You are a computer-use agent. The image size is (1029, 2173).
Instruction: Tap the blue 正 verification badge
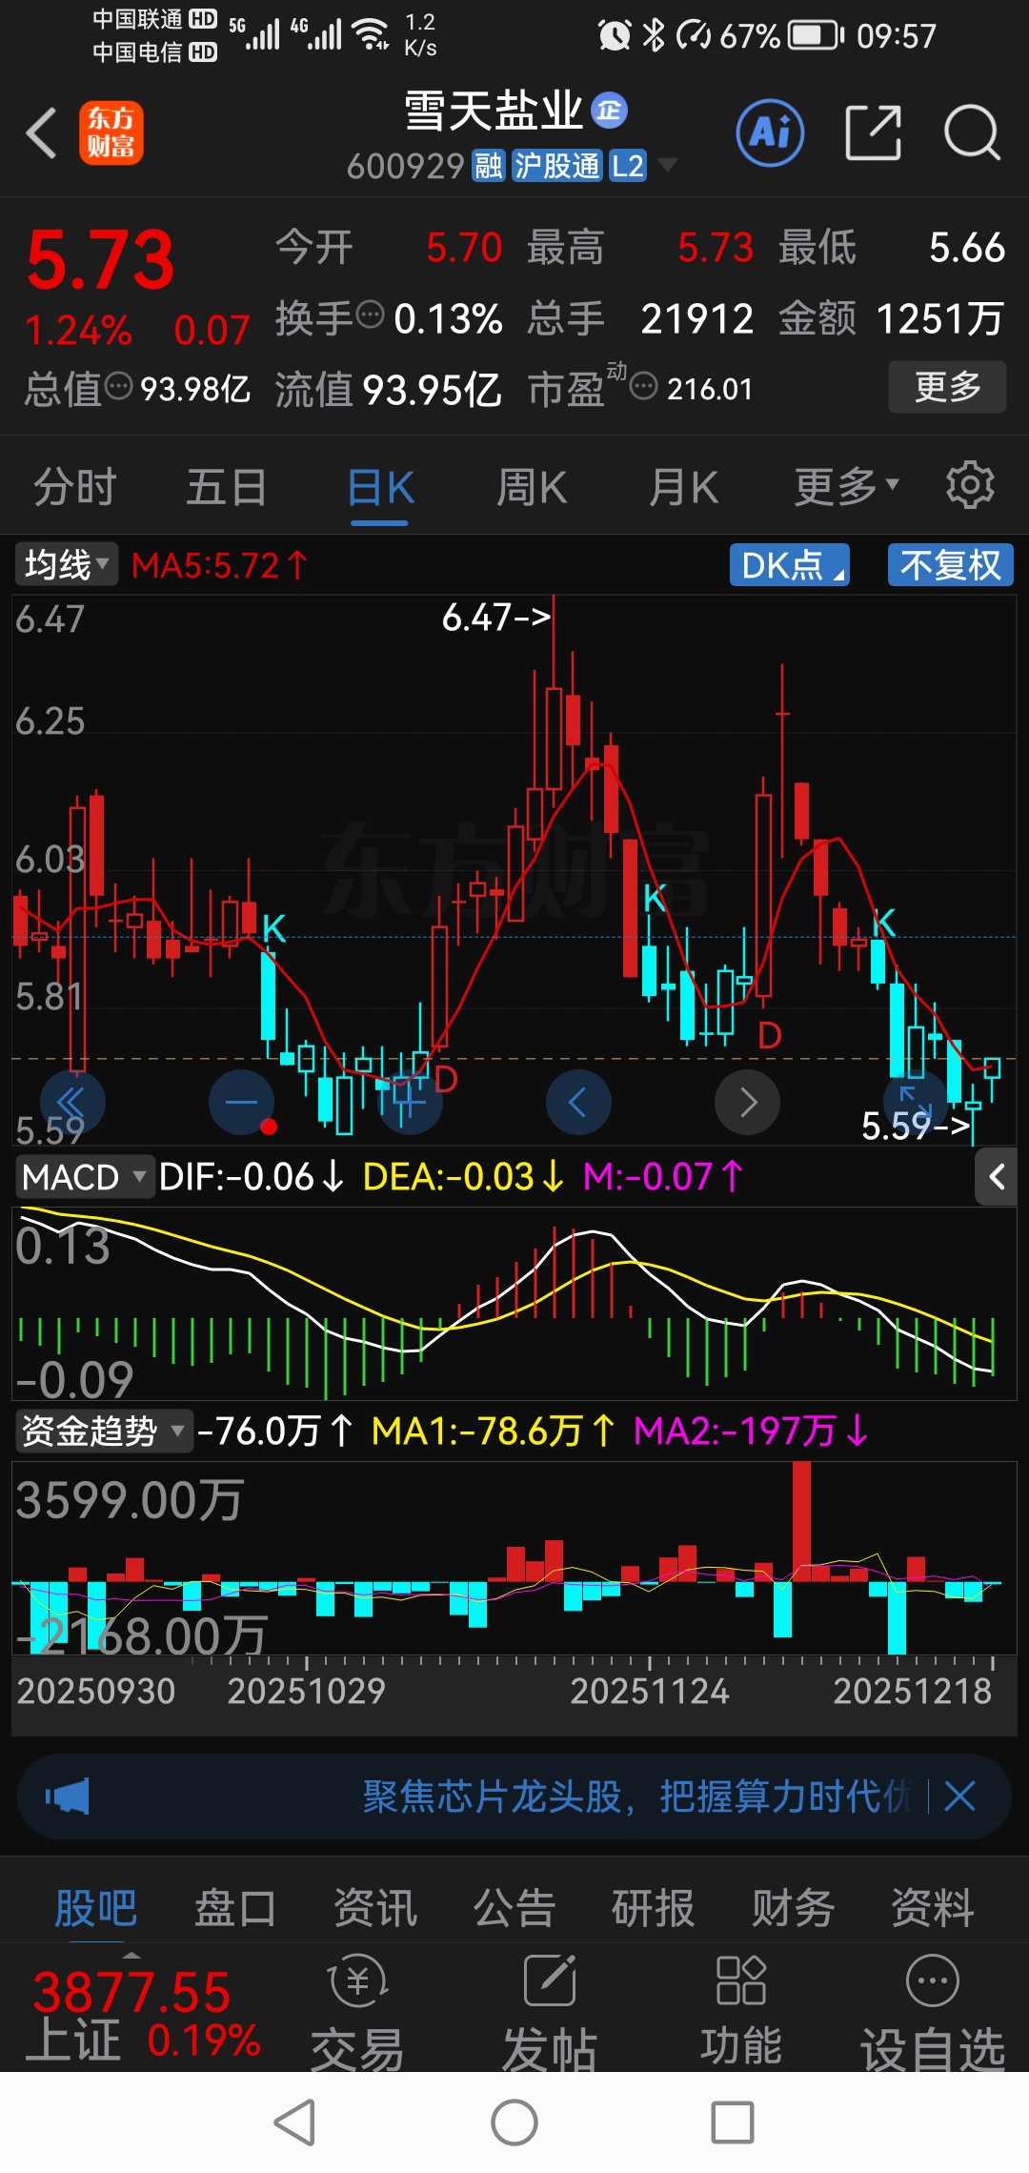tap(609, 111)
